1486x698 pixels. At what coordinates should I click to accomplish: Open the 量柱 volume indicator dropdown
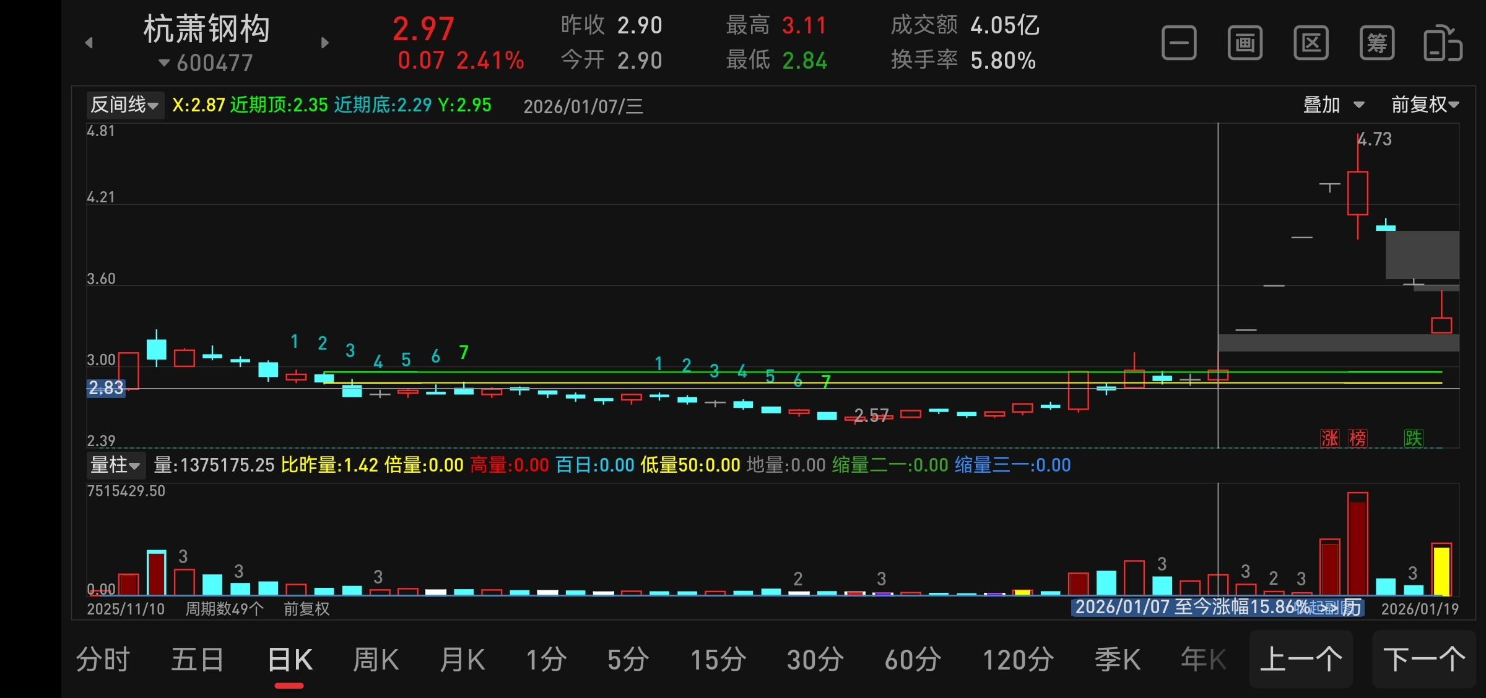(x=115, y=465)
